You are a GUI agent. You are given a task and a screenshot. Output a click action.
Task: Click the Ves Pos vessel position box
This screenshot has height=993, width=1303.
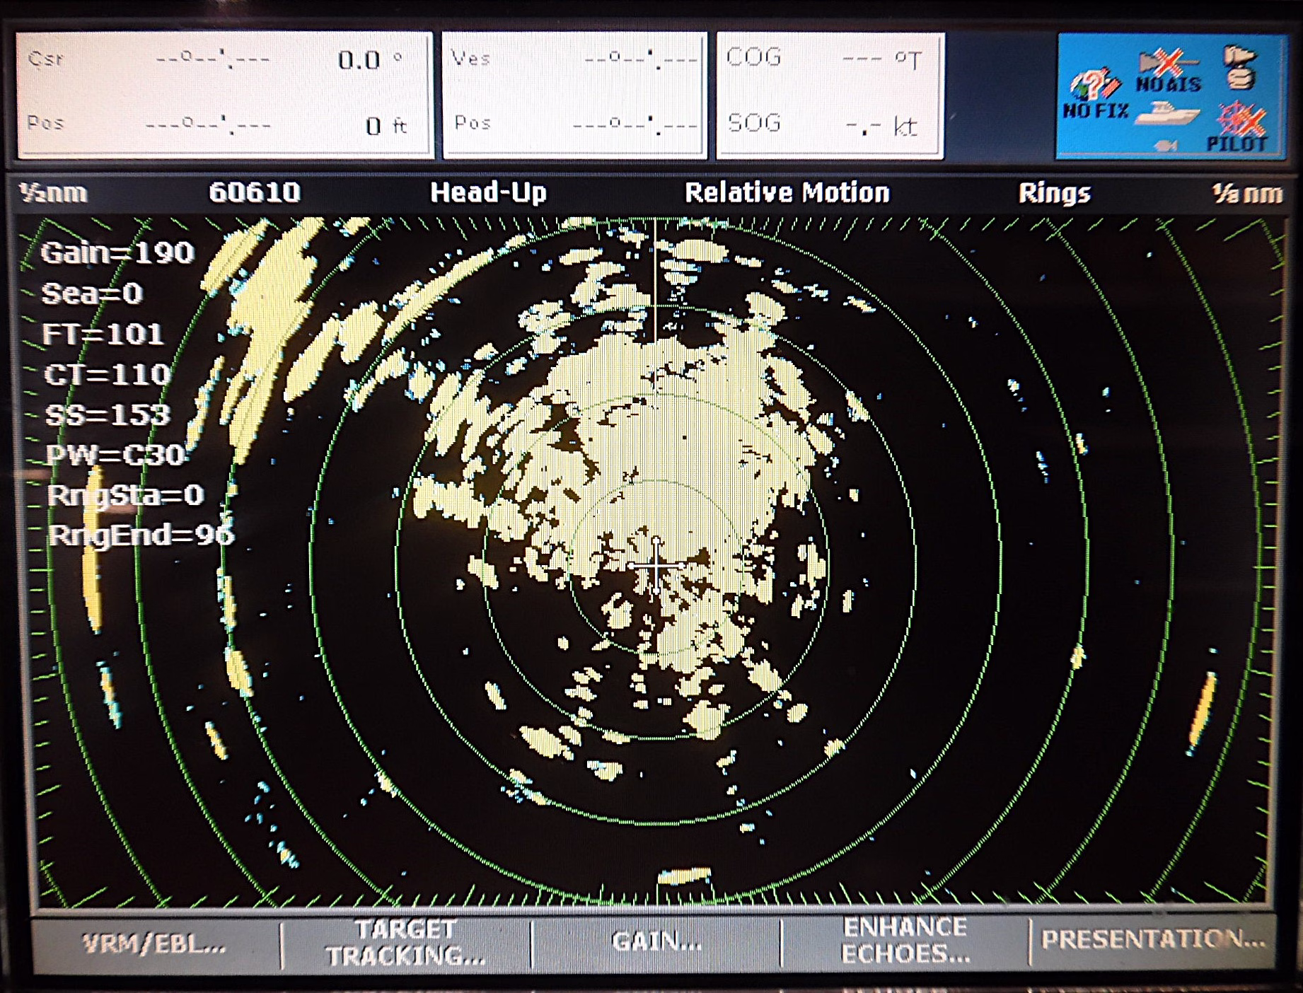pos(574,94)
